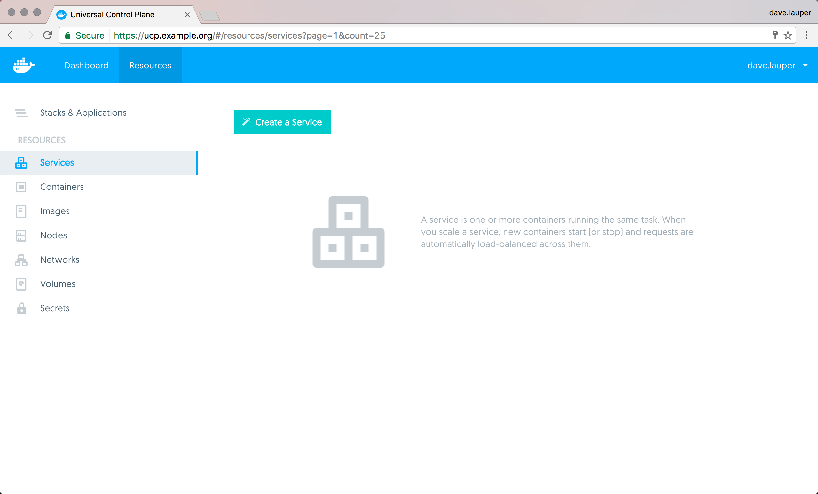The width and height of the screenshot is (818, 494).
Task: Go back with browser back arrow
Action: (x=12, y=35)
